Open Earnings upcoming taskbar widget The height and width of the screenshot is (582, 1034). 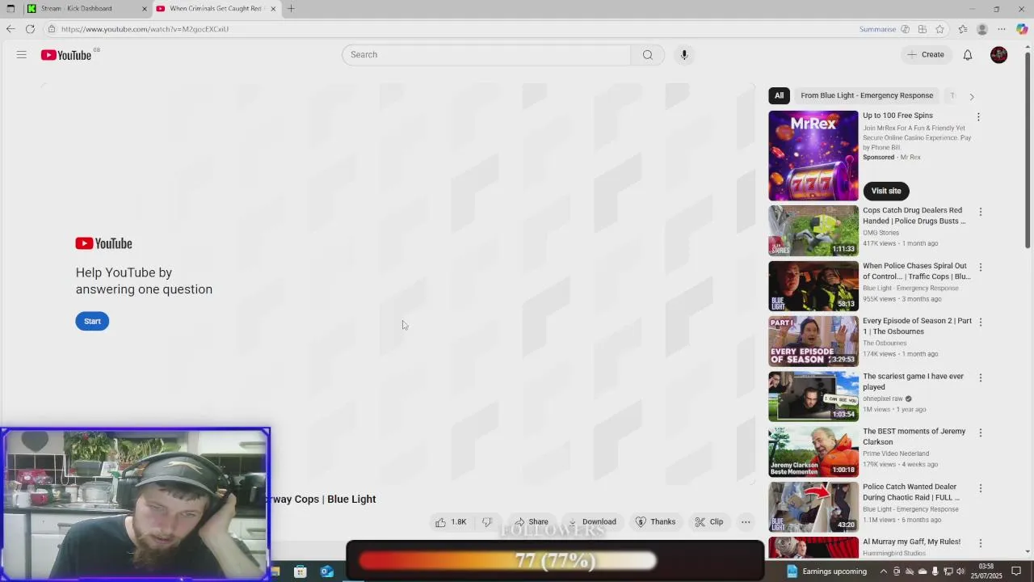point(826,571)
